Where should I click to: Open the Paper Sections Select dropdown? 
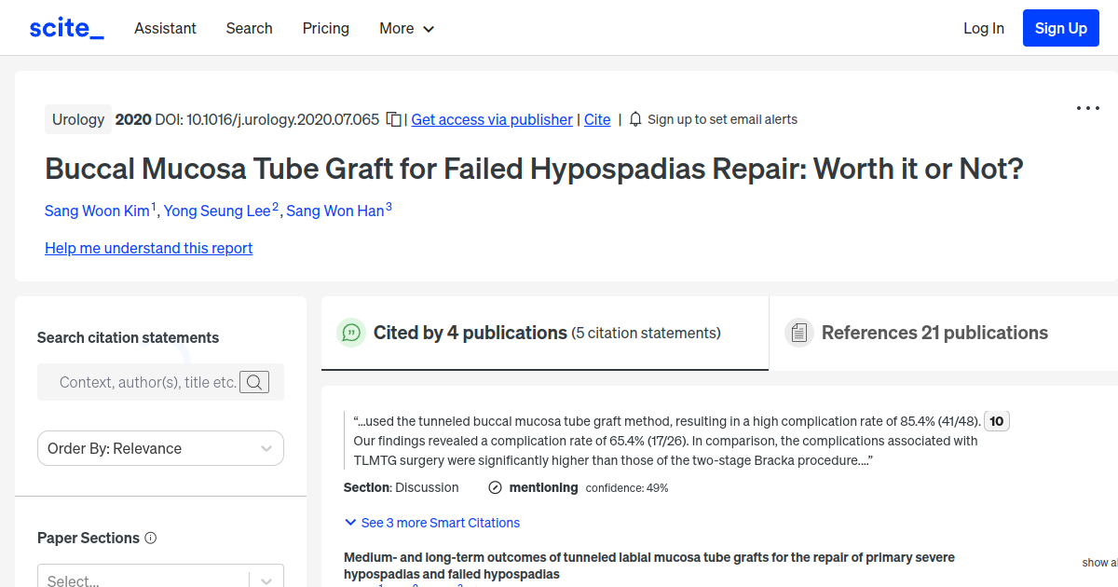[x=159, y=578]
